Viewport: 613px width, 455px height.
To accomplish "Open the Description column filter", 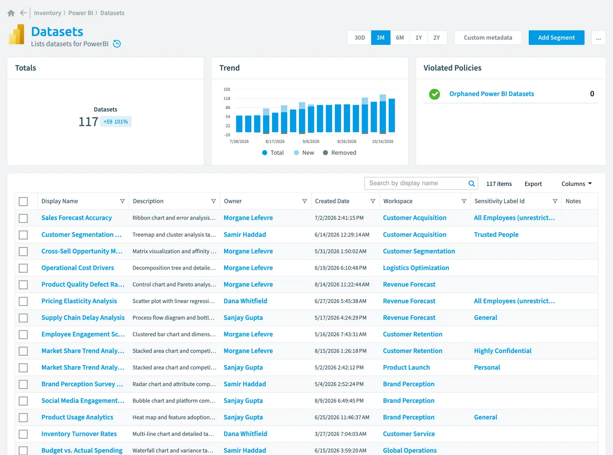I will (213, 201).
